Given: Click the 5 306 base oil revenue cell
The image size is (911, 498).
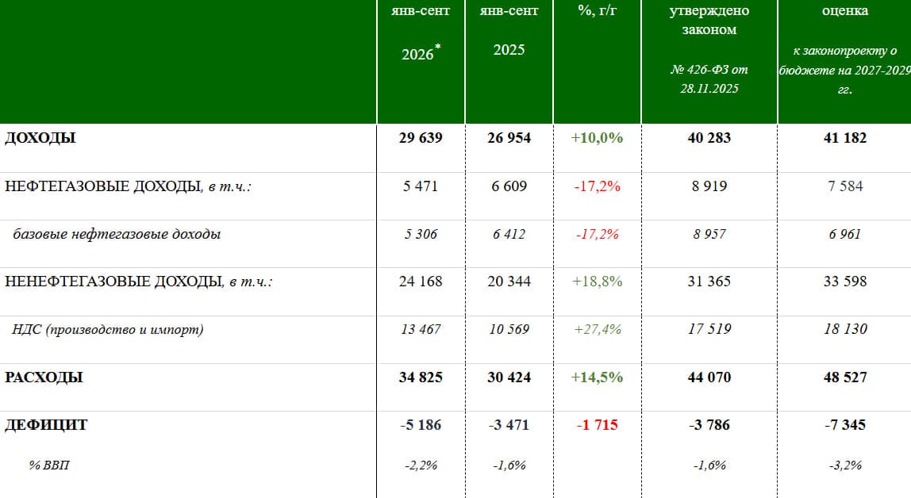Looking at the screenshot, I should tap(421, 235).
